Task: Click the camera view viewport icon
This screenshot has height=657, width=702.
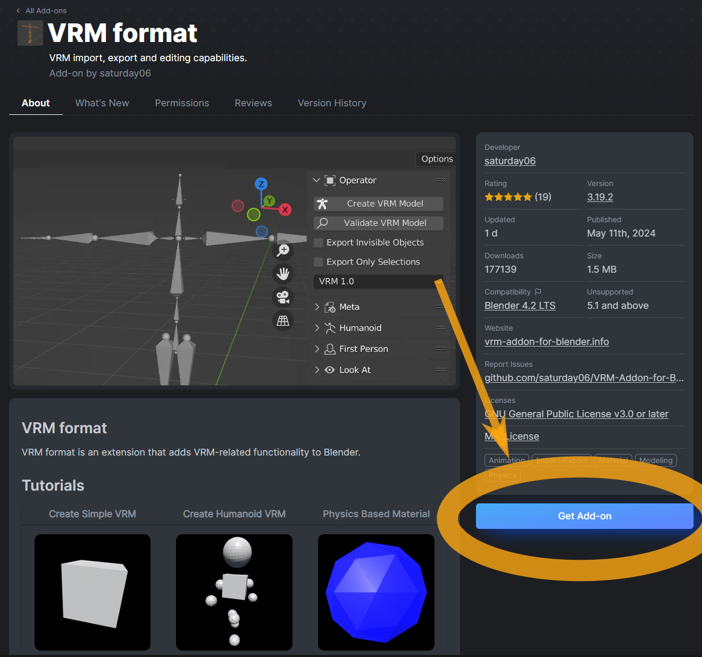Action: (283, 297)
